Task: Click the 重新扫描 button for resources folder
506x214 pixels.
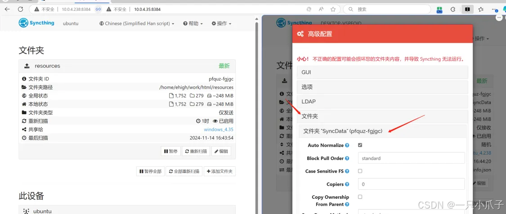Action: [196, 151]
